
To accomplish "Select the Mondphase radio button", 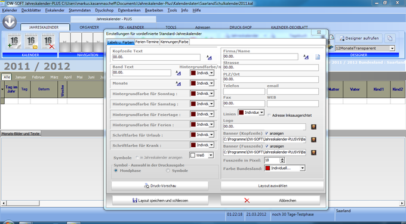I will point(116,170).
